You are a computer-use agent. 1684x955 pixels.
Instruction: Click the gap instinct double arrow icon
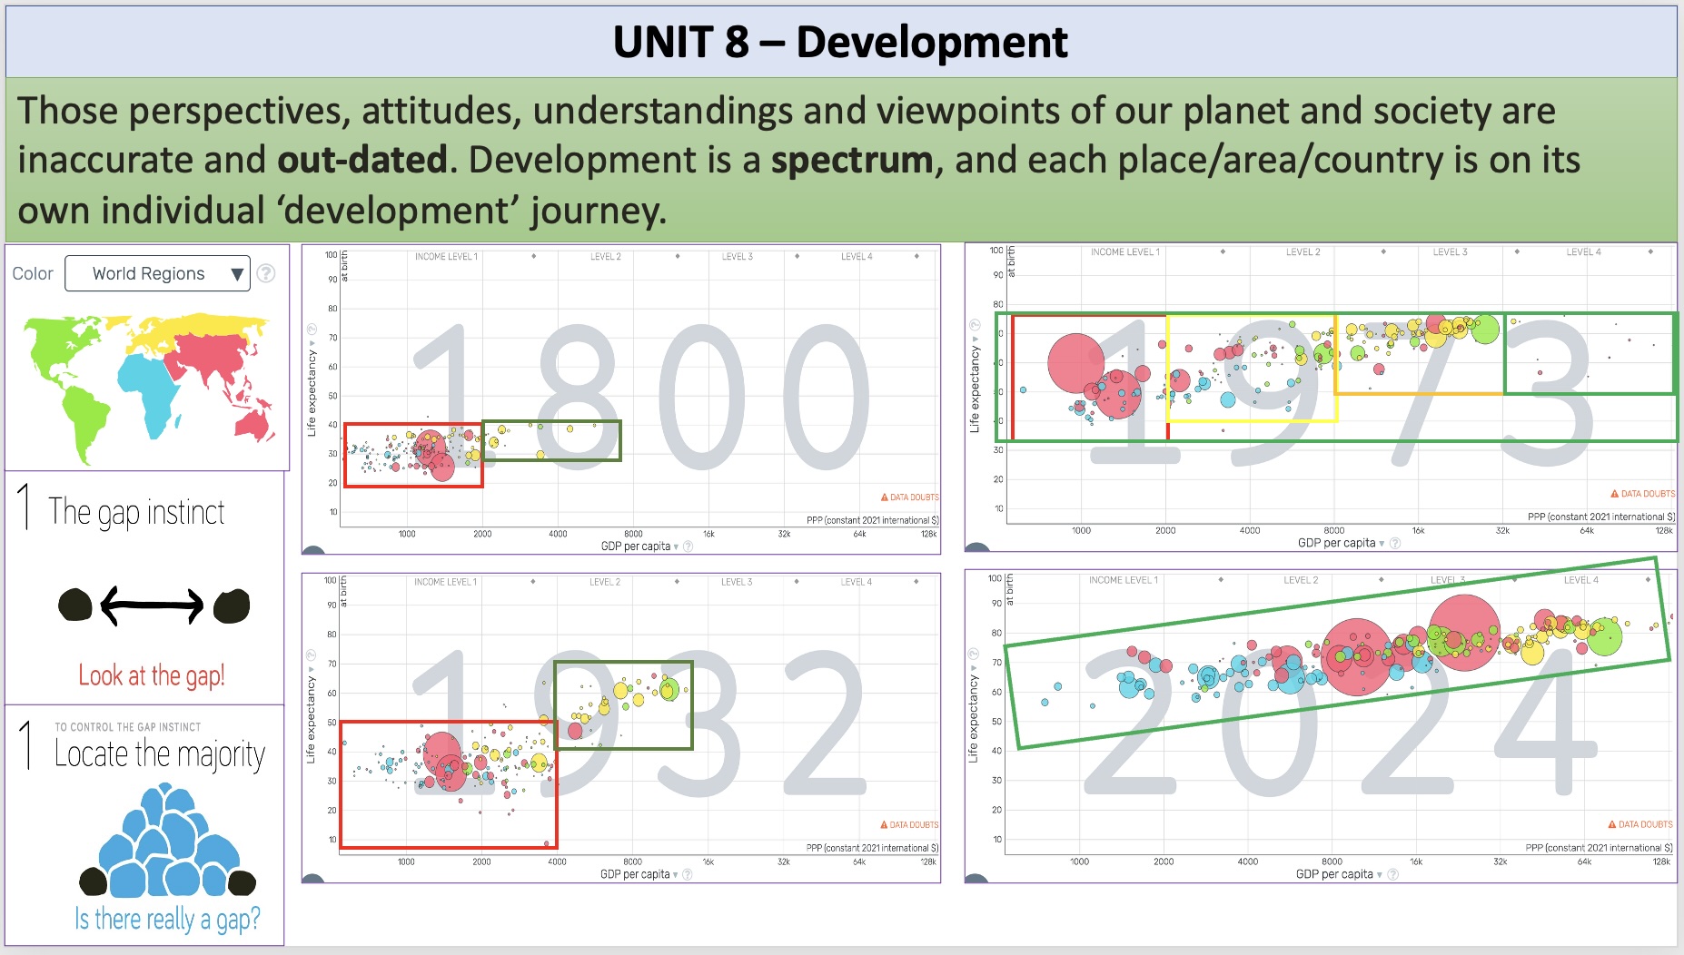(x=152, y=606)
